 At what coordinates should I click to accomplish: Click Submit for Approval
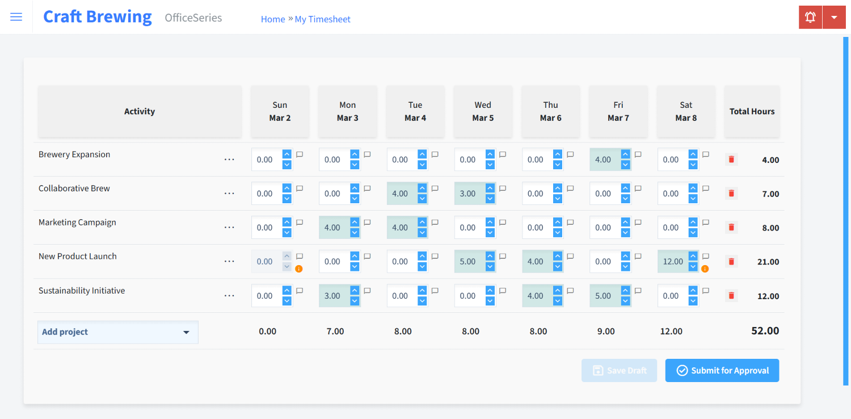[x=722, y=370]
